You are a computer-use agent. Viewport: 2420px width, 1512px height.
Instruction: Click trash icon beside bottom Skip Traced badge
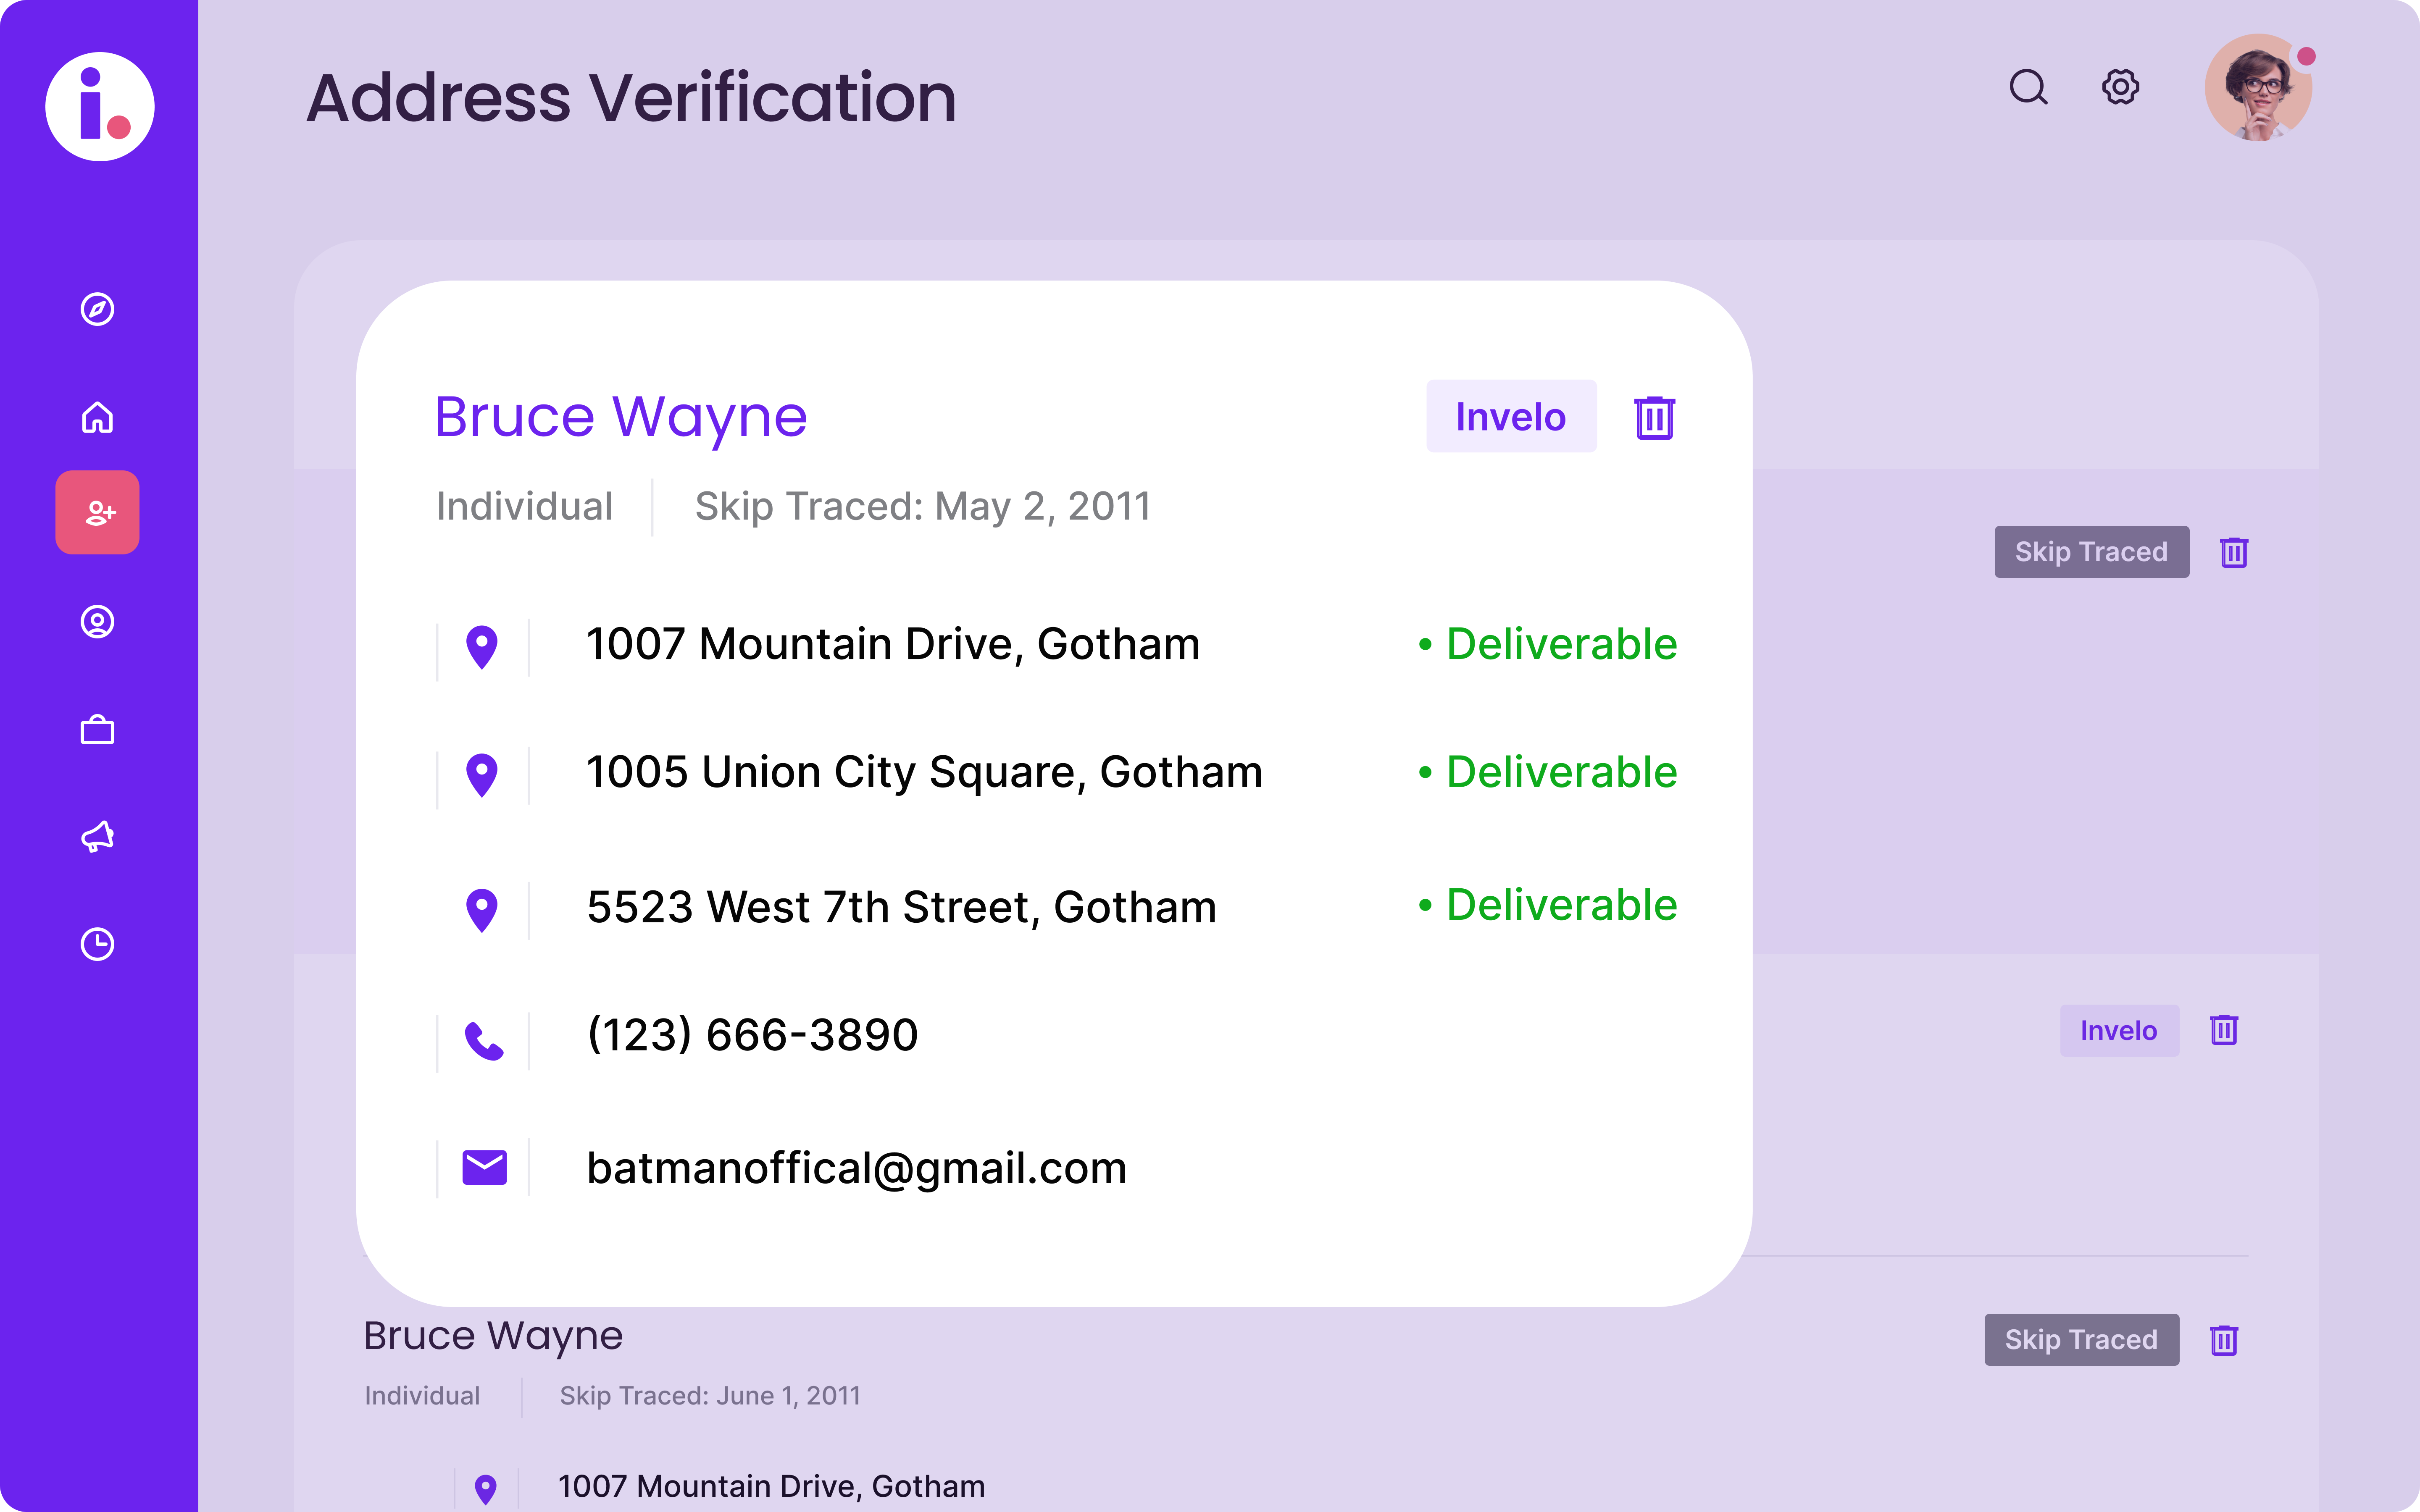click(x=2223, y=1340)
